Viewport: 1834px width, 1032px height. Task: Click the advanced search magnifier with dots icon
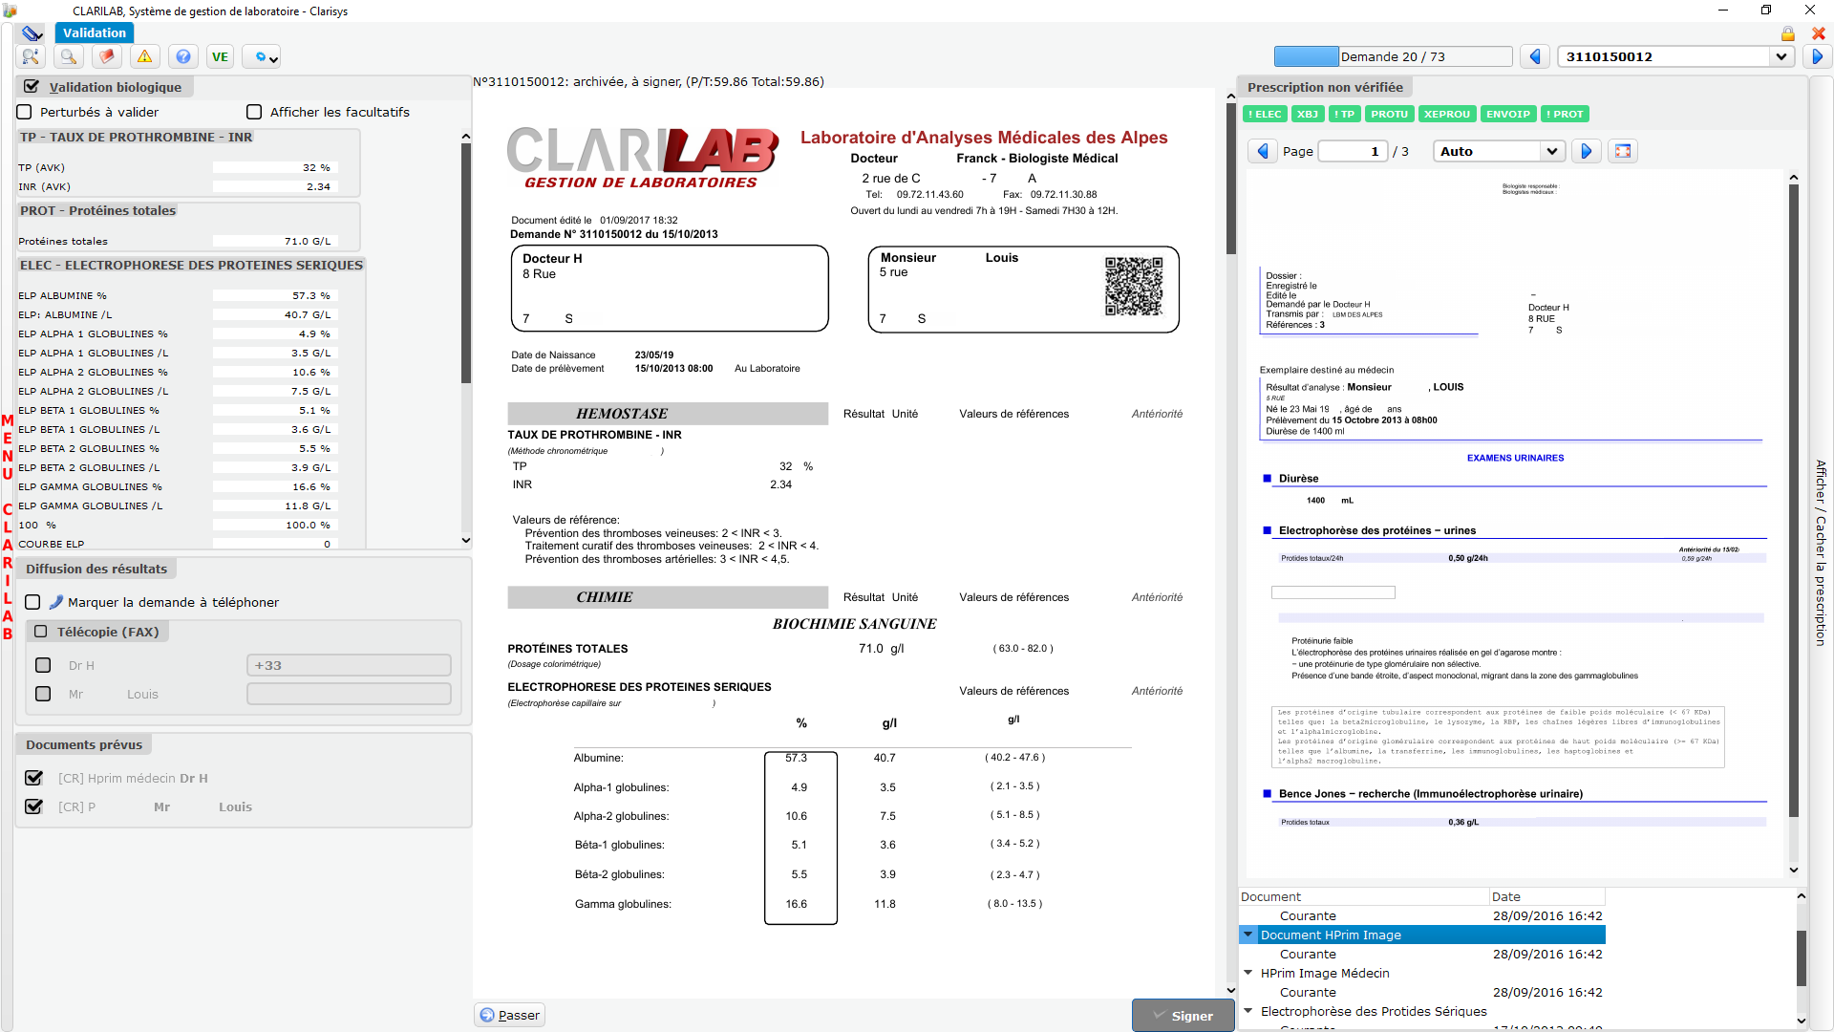point(31,57)
